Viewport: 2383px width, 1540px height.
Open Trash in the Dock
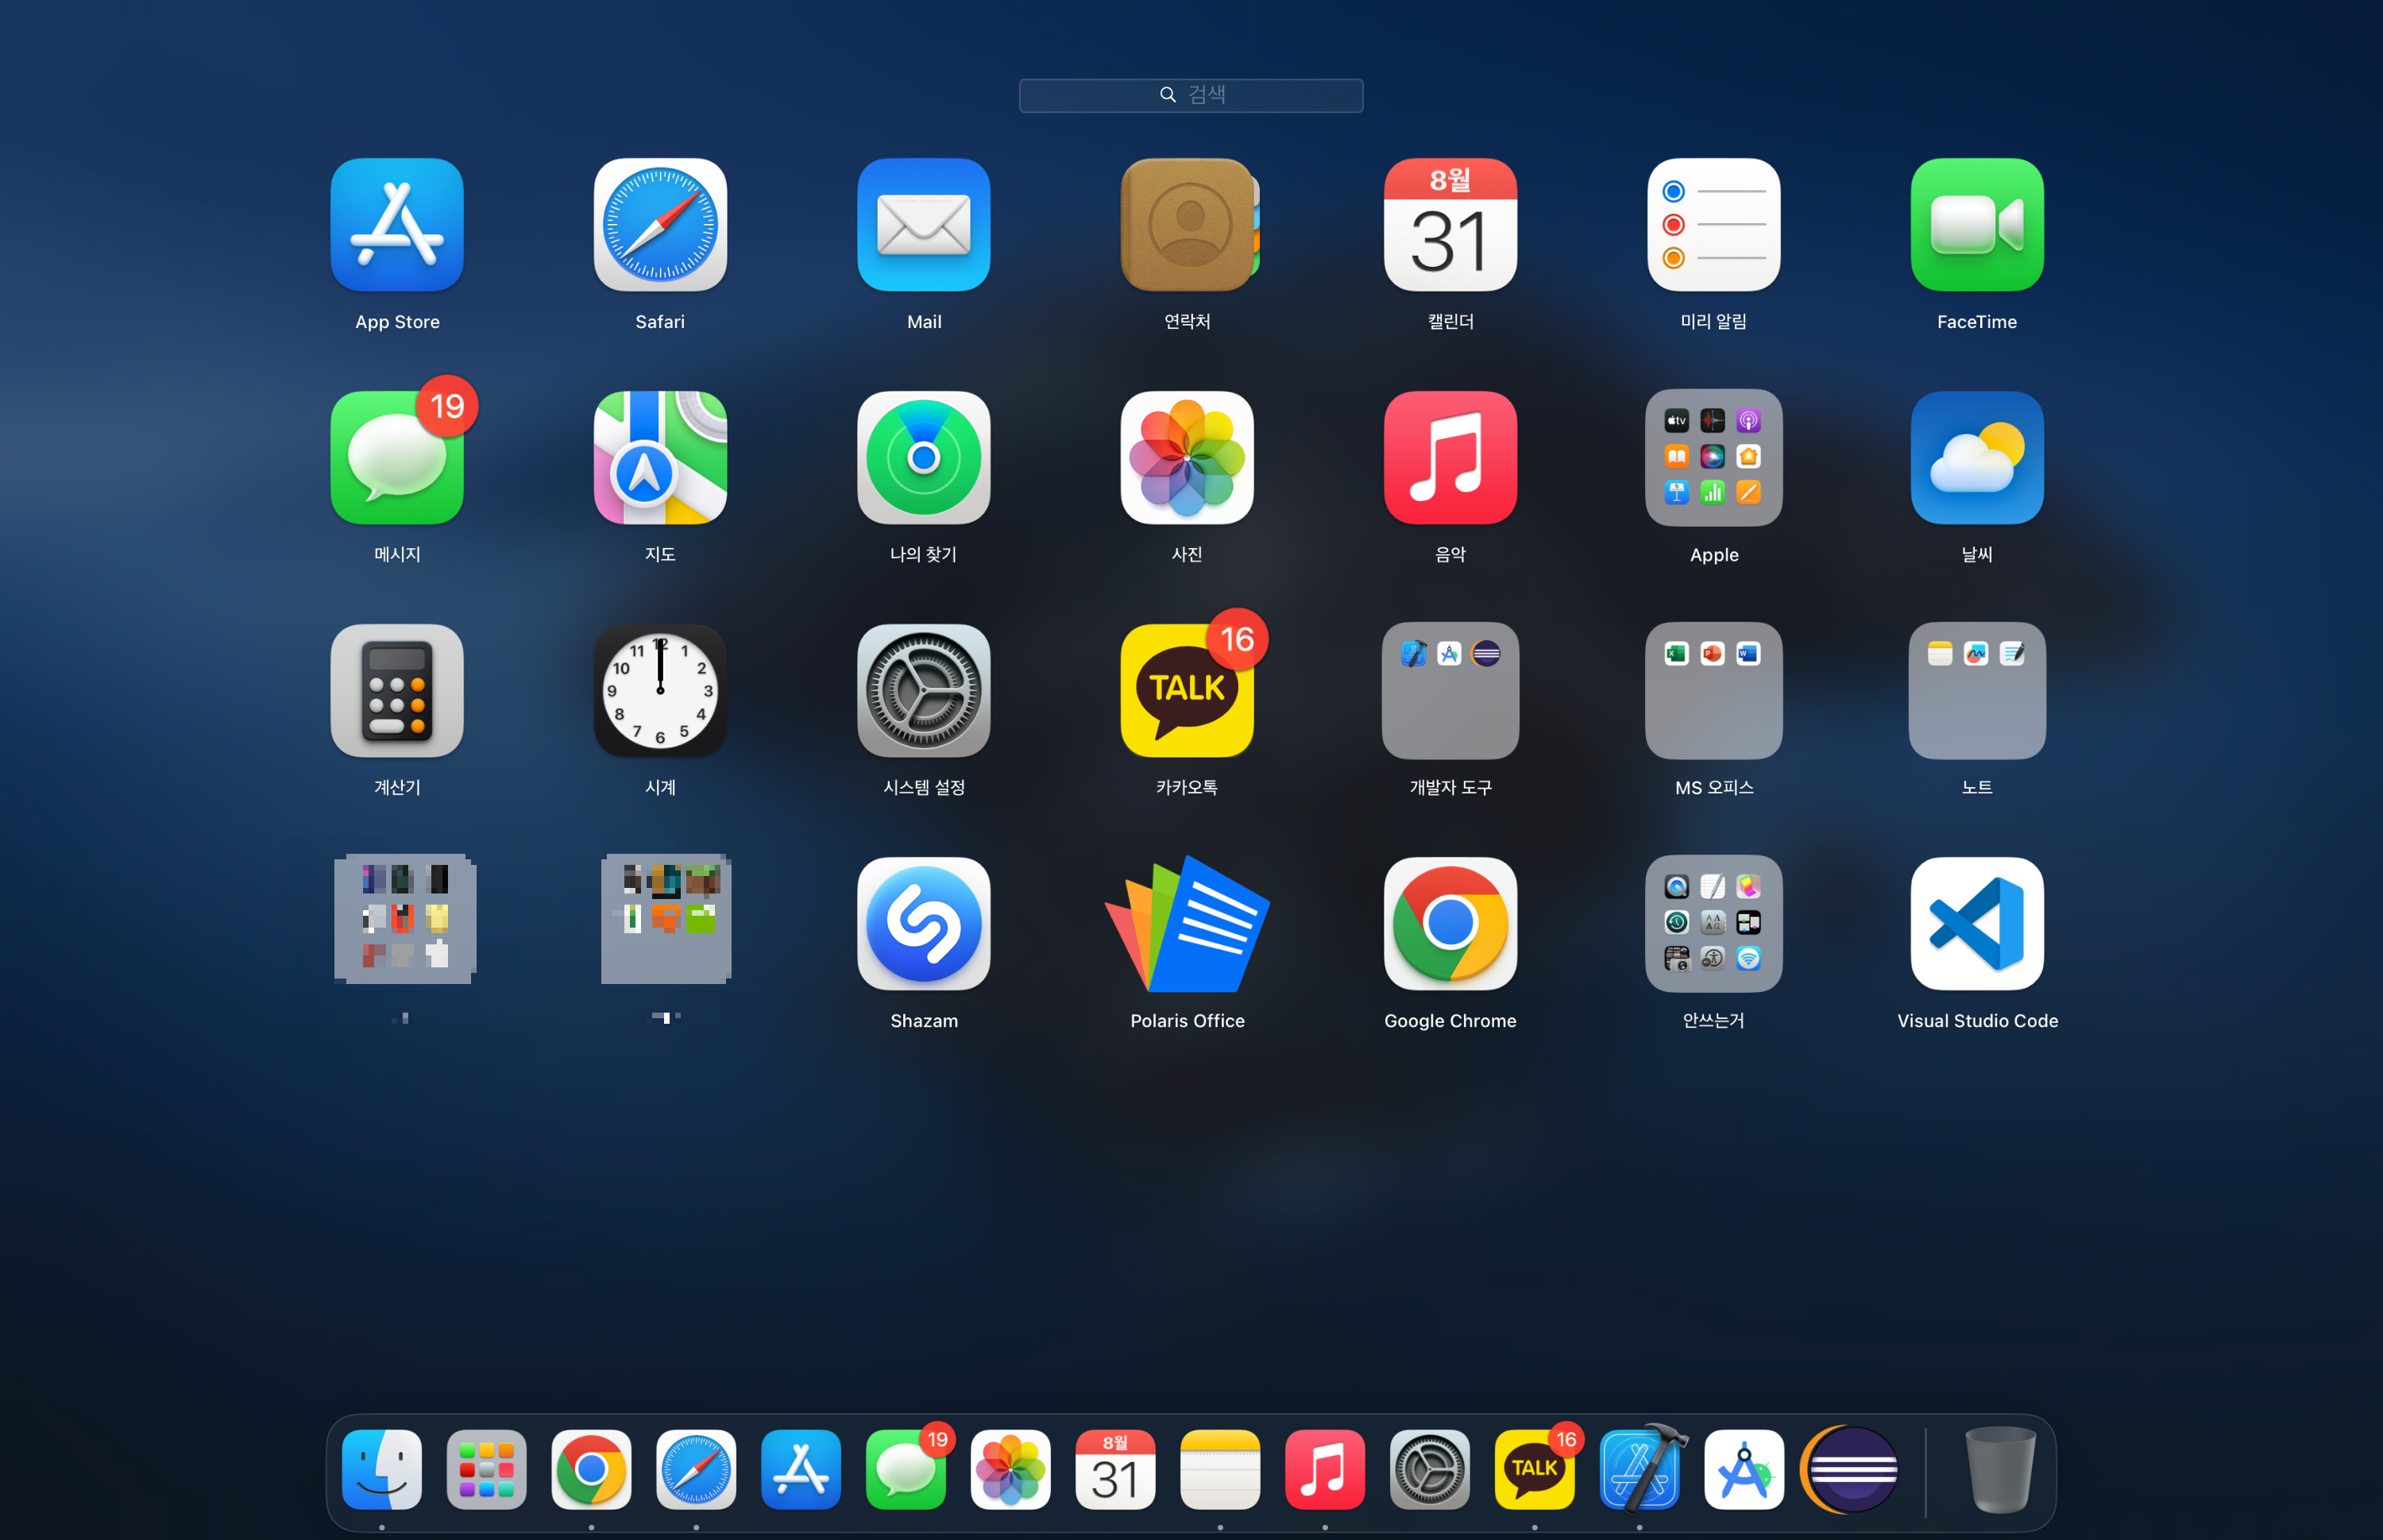[x=1999, y=1469]
